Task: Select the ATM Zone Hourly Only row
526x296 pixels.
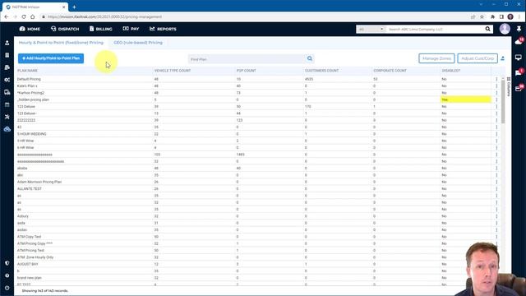Action: 255,257
